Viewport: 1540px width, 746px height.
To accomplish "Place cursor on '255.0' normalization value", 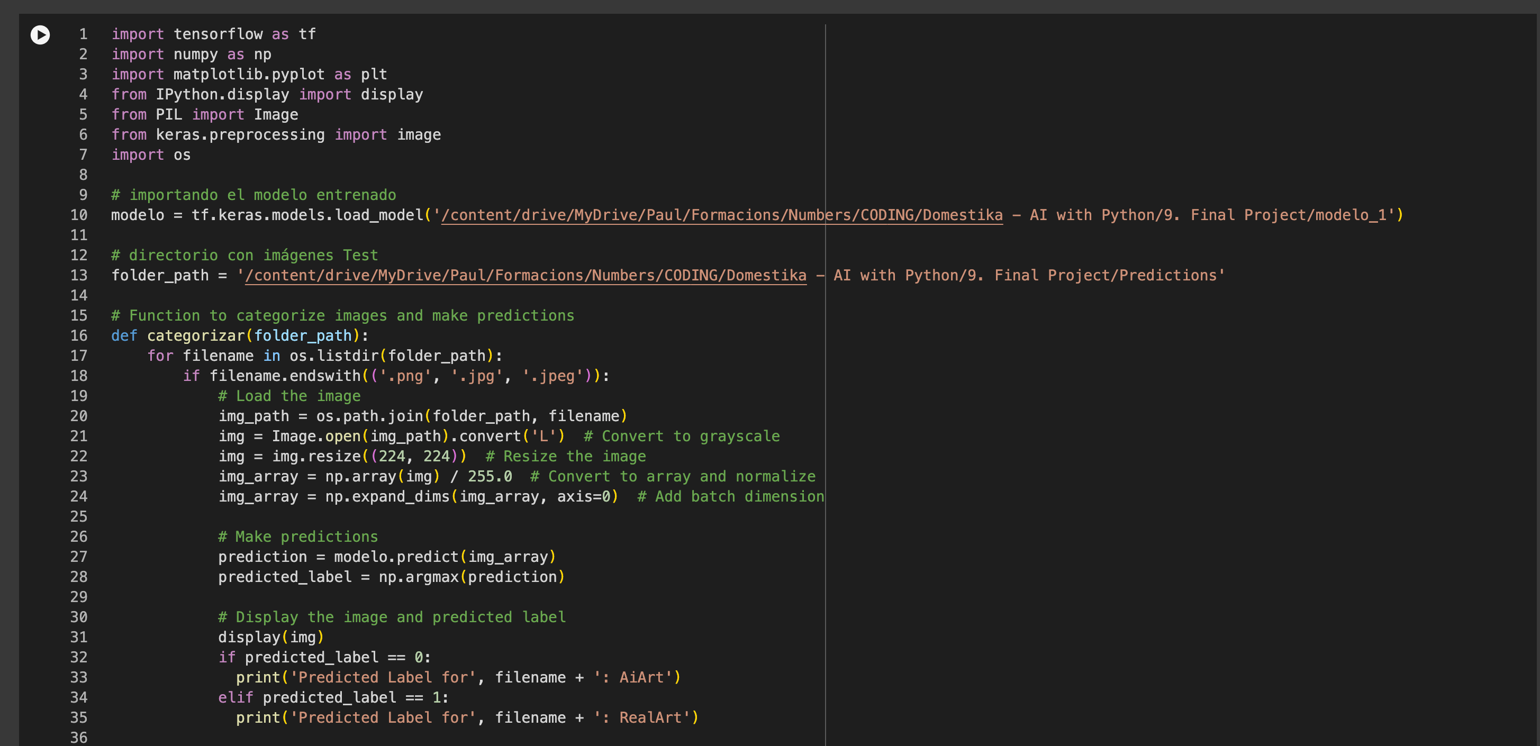I will 490,476.
